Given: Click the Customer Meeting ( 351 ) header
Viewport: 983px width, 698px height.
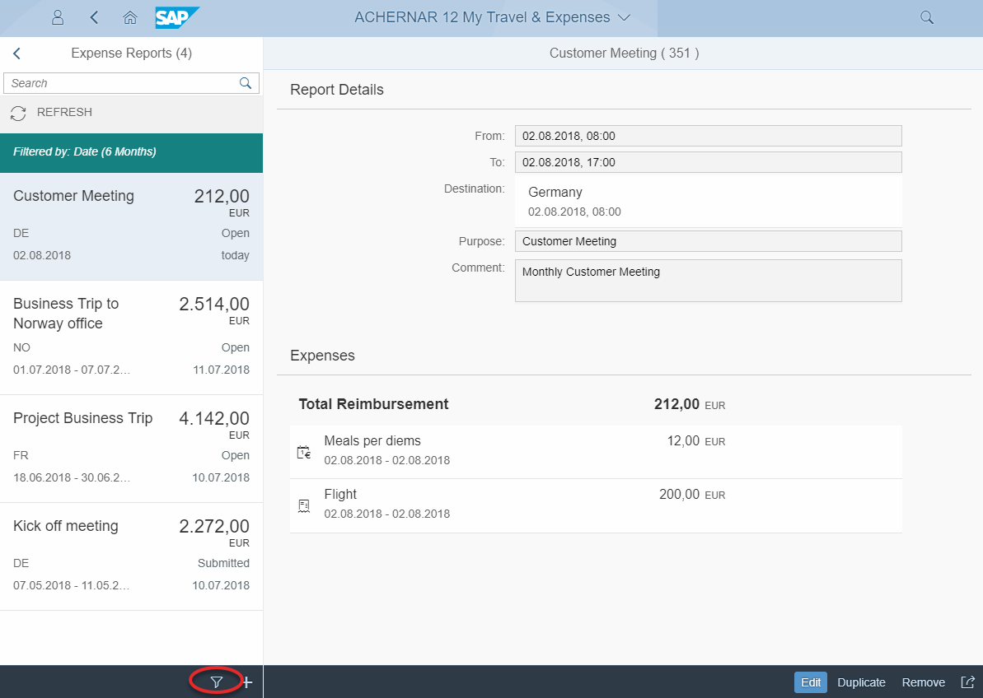Looking at the screenshot, I should click(x=625, y=54).
